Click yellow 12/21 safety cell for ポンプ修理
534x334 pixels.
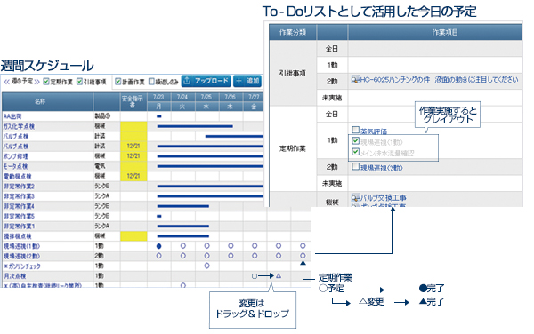pos(133,156)
